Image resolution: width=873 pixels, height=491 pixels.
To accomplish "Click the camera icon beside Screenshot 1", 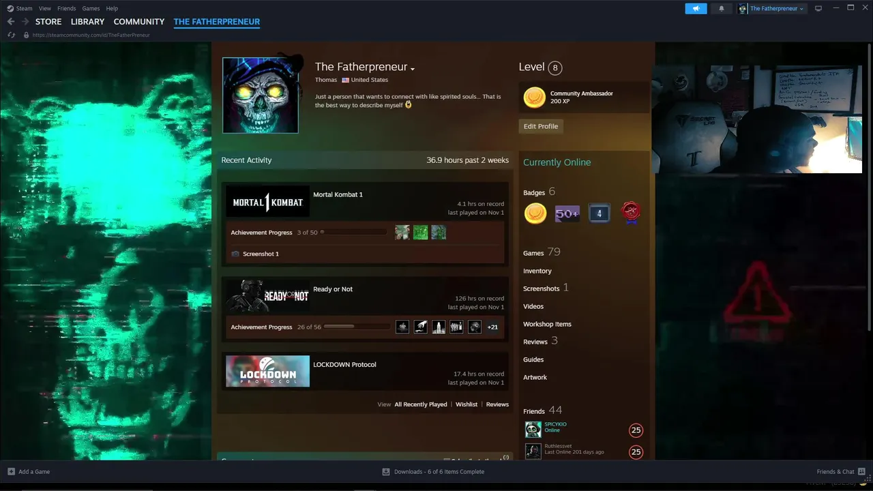I will click(x=235, y=254).
